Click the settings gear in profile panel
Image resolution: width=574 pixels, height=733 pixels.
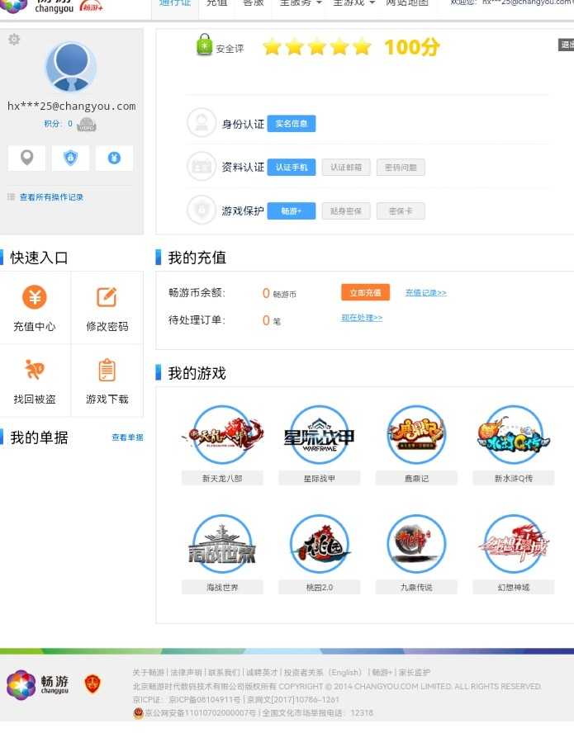14,40
